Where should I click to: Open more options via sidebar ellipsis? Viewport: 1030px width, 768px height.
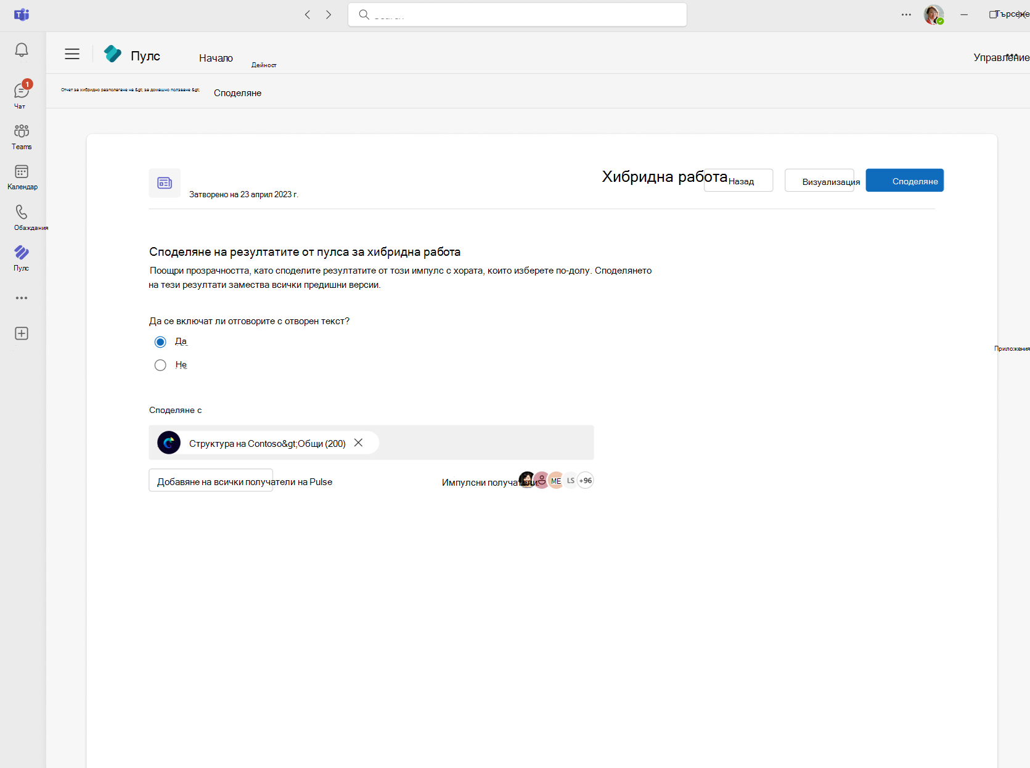[x=22, y=298]
